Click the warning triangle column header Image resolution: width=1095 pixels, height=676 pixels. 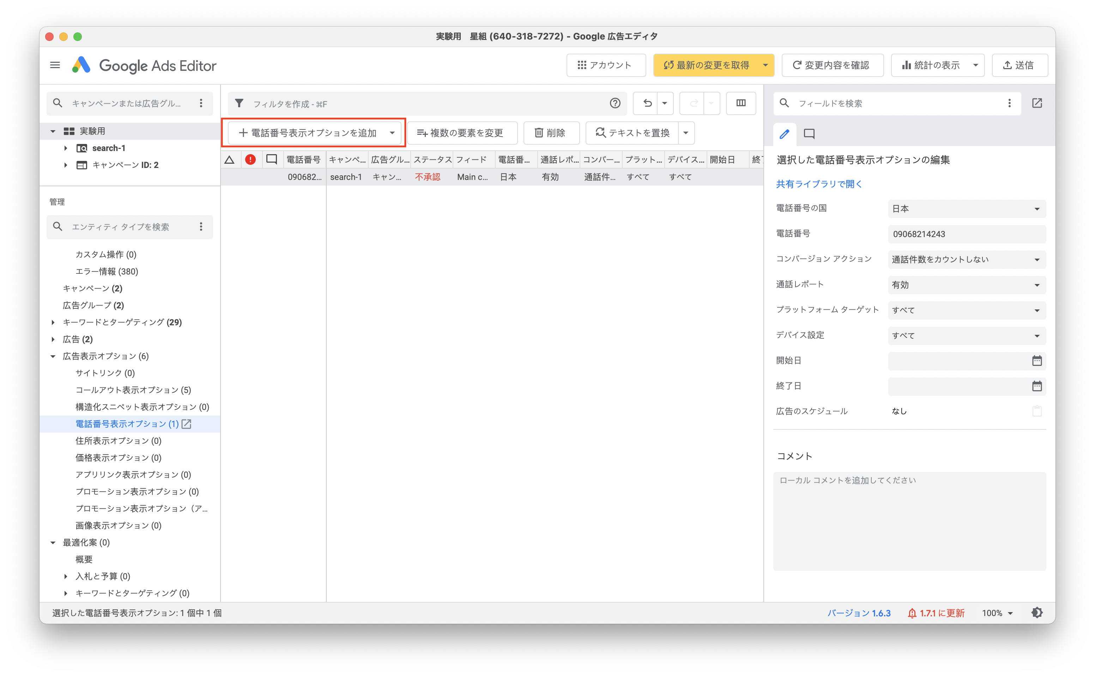[230, 159]
